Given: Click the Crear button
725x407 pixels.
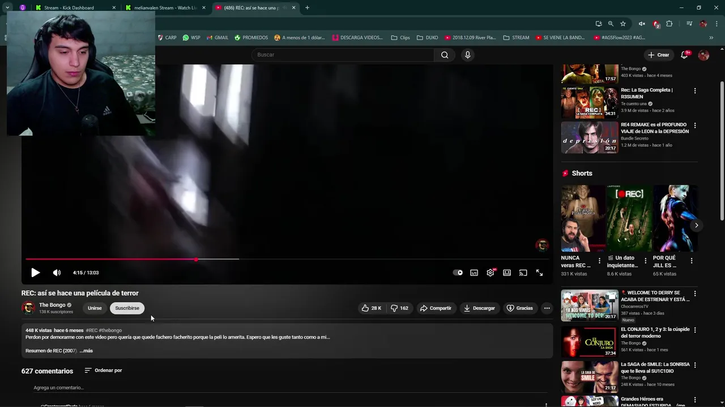Looking at the screenshot, I should [x=659, y=55].
